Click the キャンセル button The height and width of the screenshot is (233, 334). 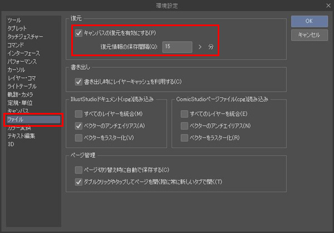coord(308,35)
